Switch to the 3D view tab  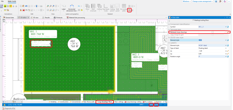34,18
